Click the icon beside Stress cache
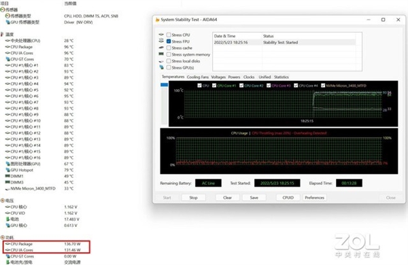The width and height of the screenshot is (408, 265). (x=161, y=48)
